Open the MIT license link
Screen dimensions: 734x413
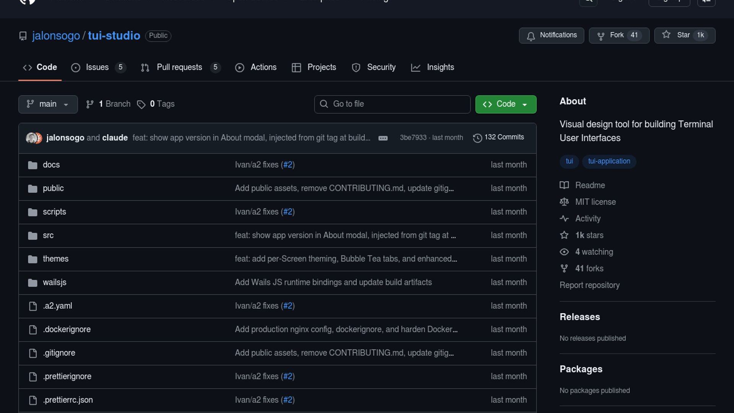pos(595,202)
